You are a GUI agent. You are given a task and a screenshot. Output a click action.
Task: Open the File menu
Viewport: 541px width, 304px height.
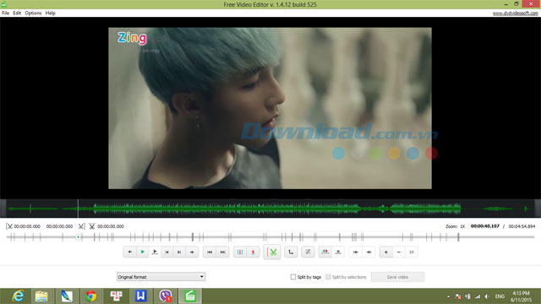pos(6,14)
